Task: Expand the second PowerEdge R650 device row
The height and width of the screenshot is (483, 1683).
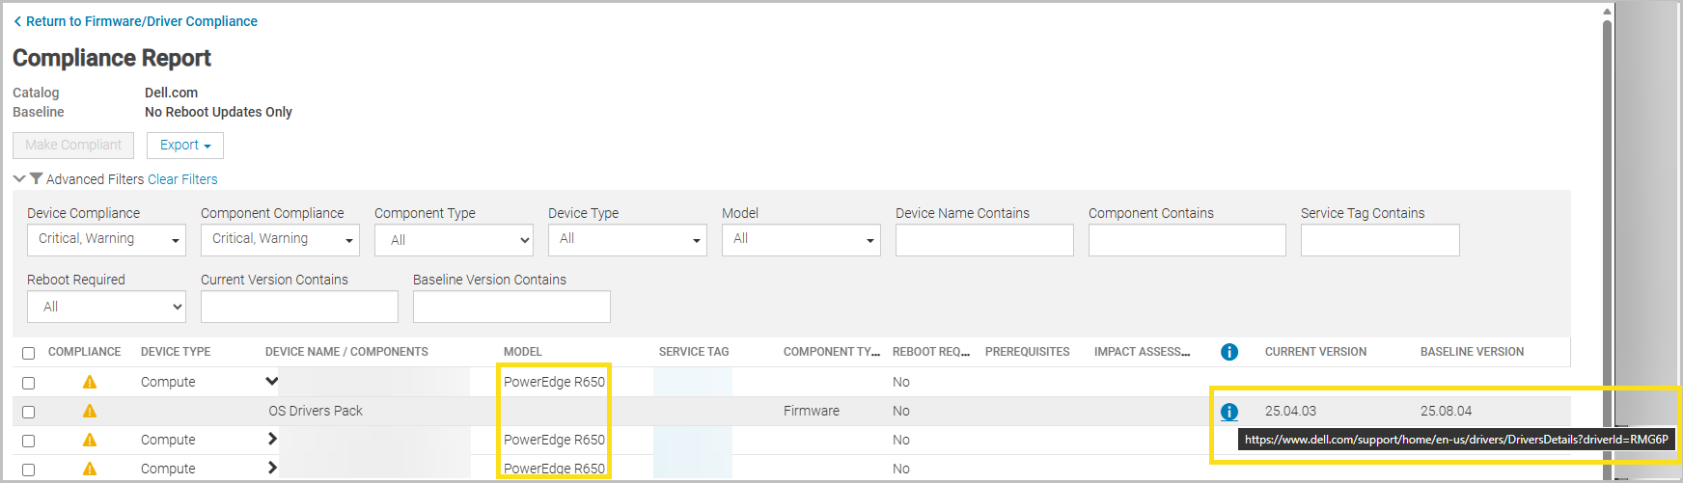Action: pos(272,439)
